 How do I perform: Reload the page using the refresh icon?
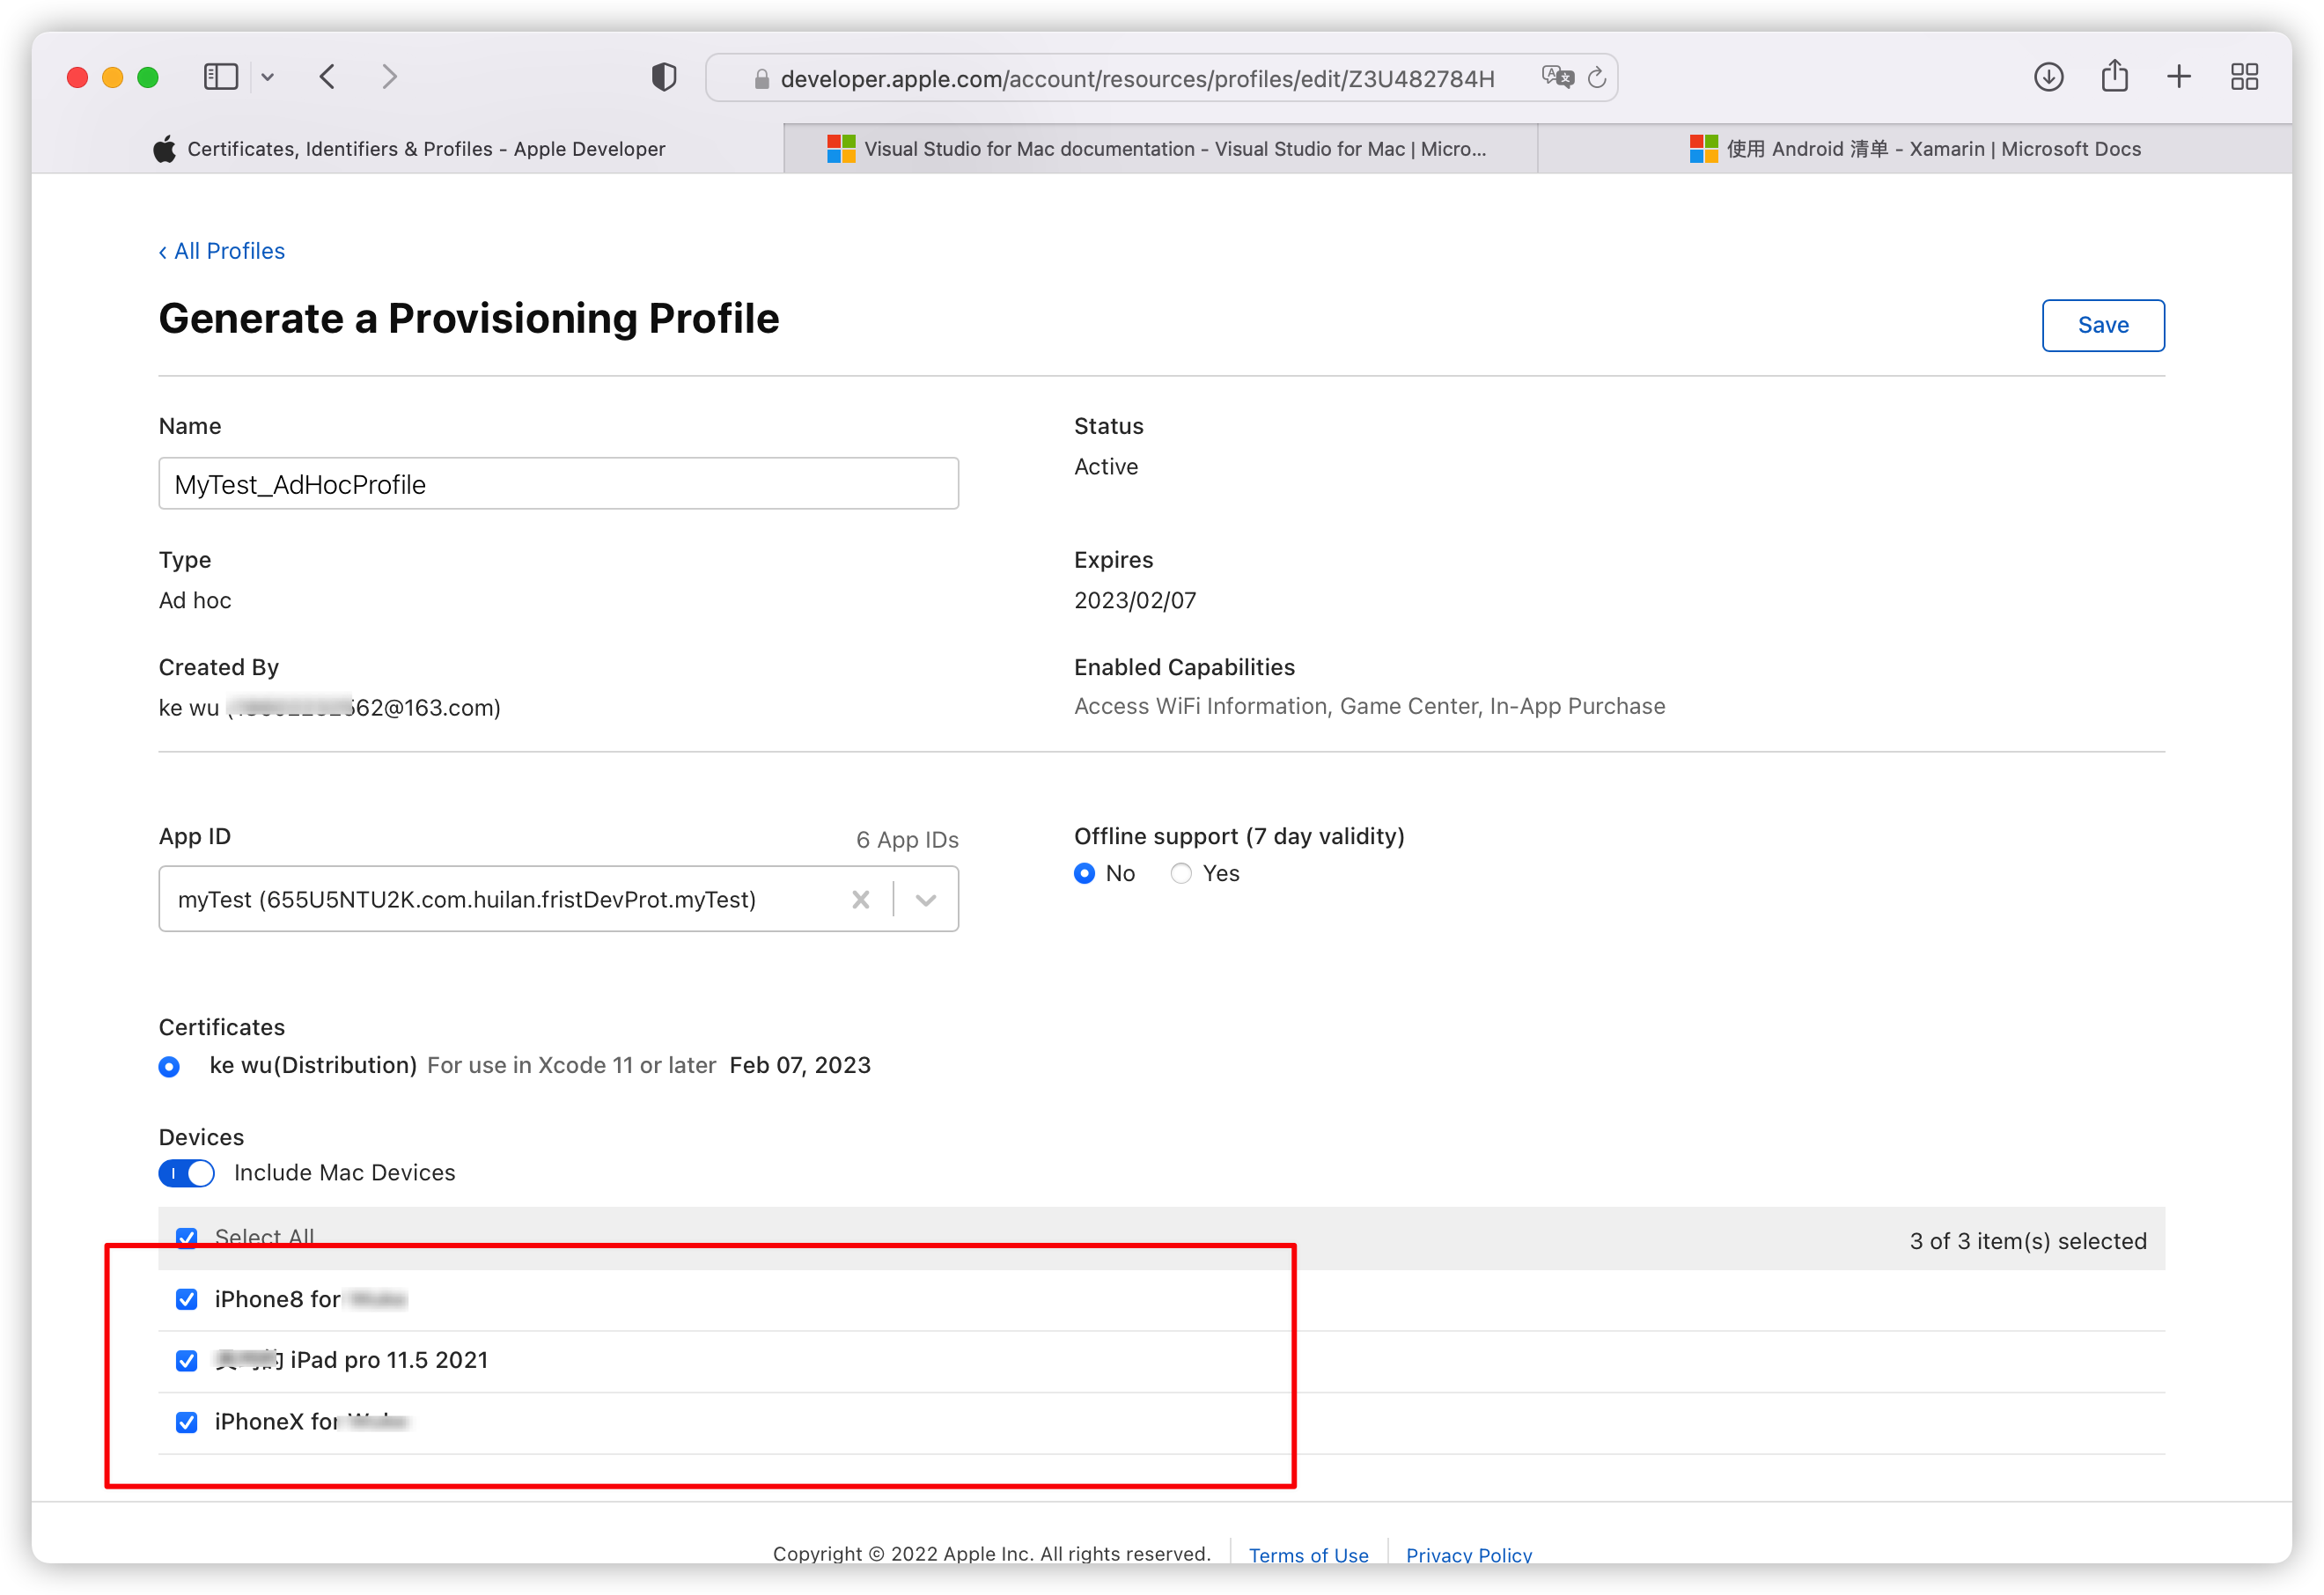[x=1597, y=77]
